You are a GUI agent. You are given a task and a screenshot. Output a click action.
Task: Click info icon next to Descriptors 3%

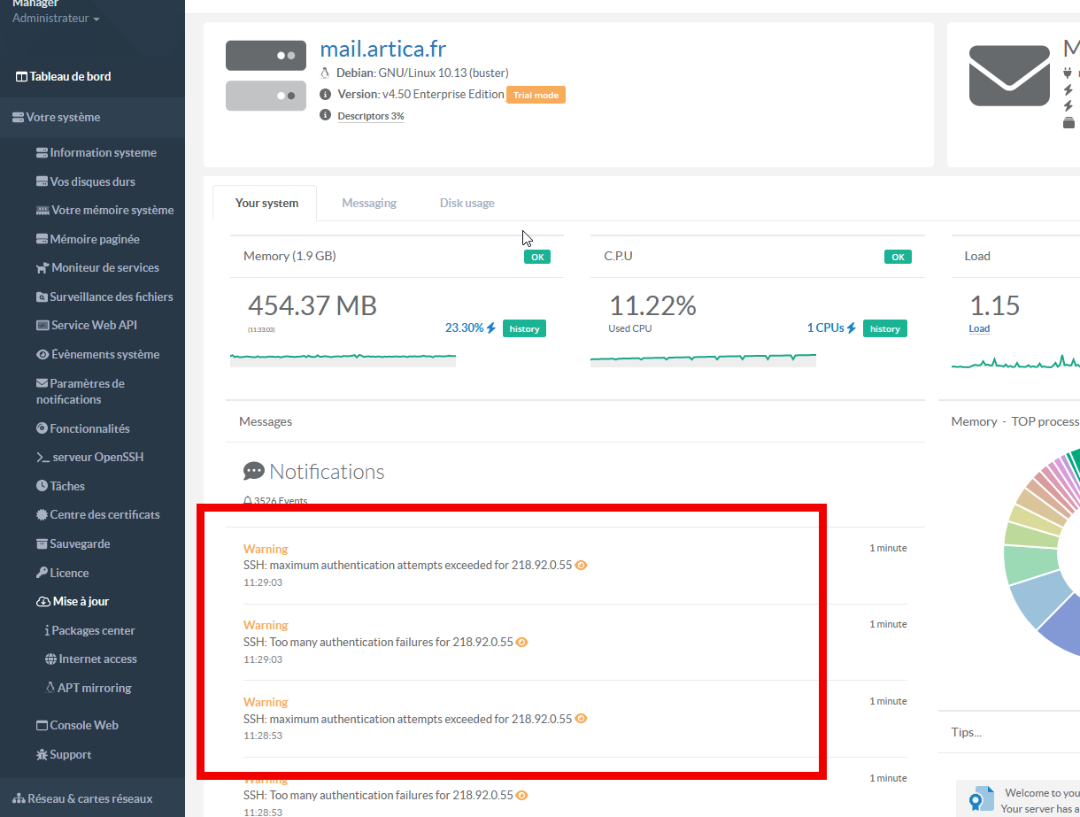click(x=325, y=116)
